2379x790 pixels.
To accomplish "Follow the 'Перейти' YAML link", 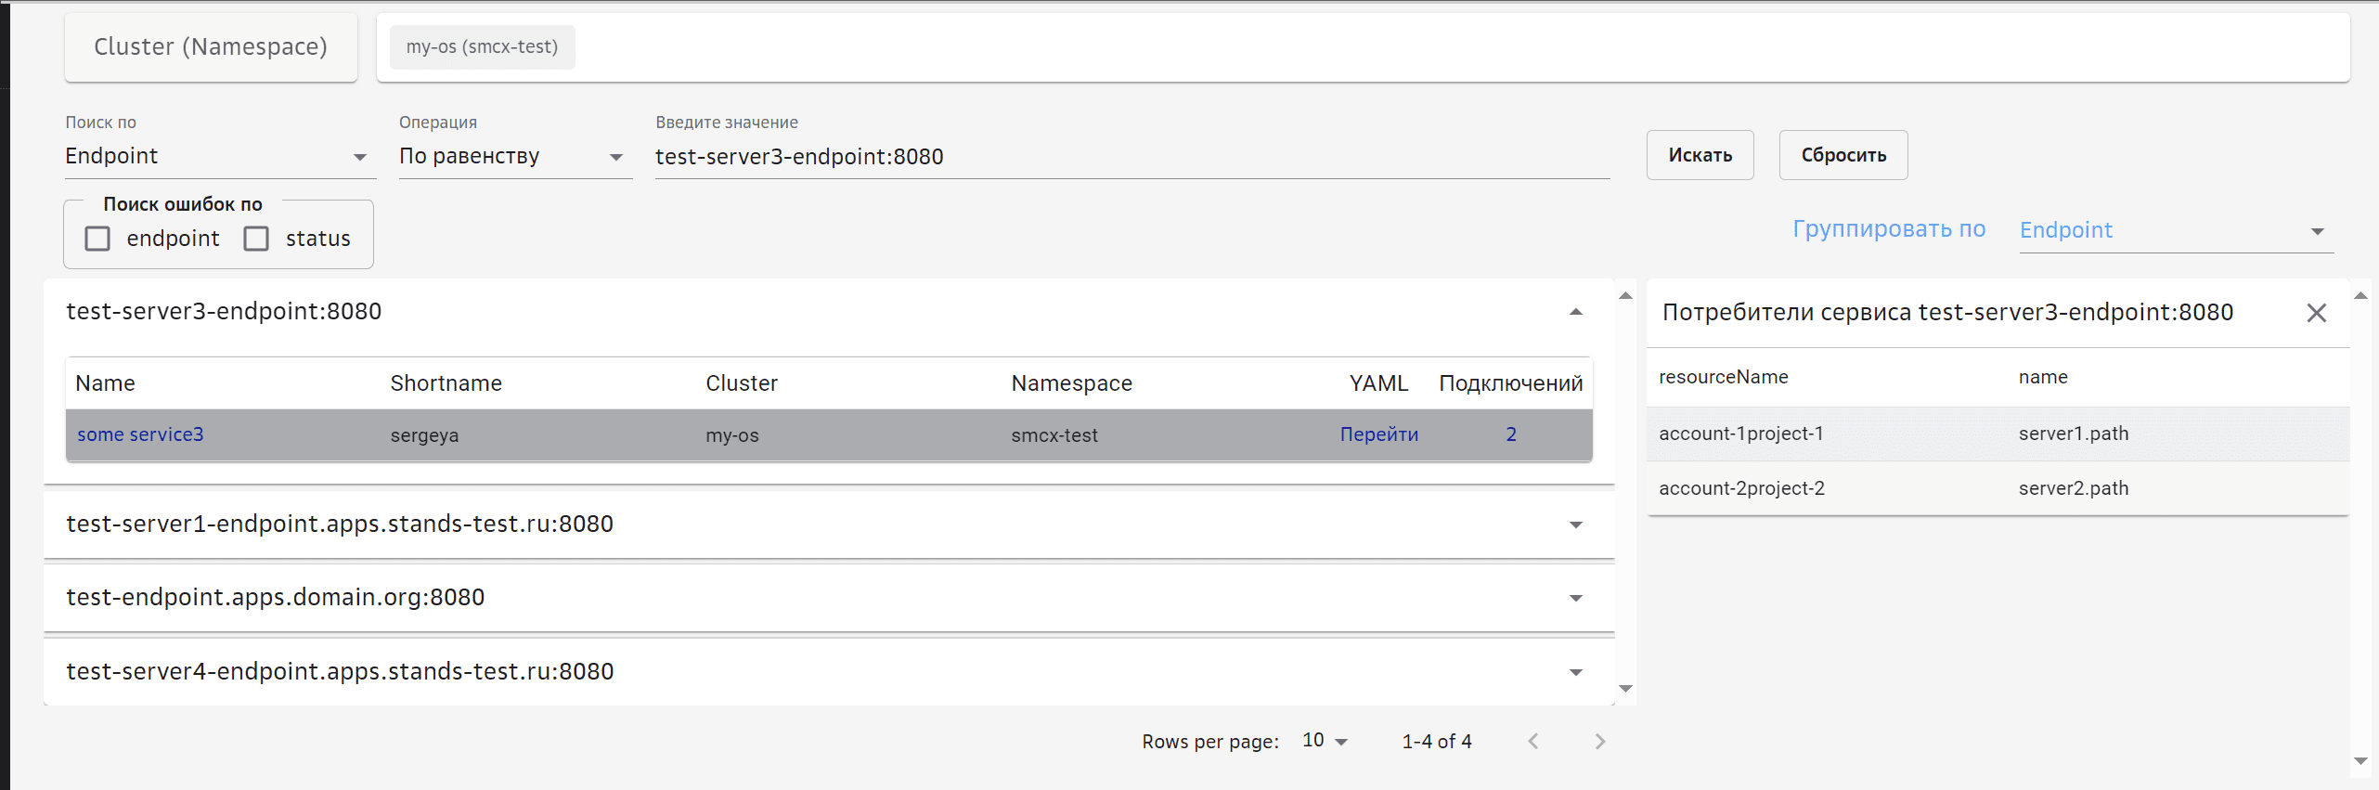I will (x=1378, y=434).
